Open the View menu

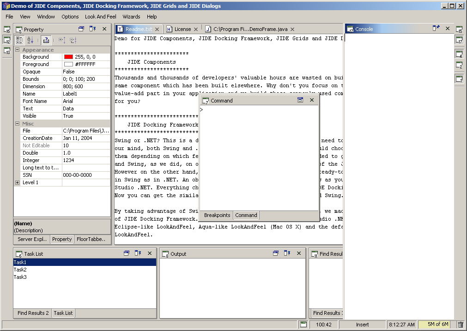point(25,17)
